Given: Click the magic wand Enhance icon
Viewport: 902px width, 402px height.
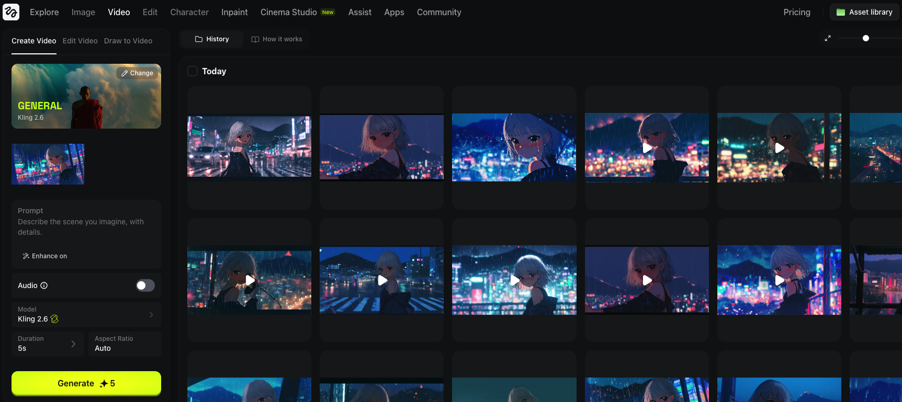Looking at the screenshot, I should (26, 256).
